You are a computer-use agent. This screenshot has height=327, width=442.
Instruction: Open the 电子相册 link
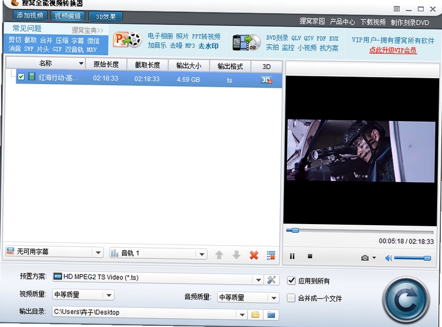[x=160, y=36]
